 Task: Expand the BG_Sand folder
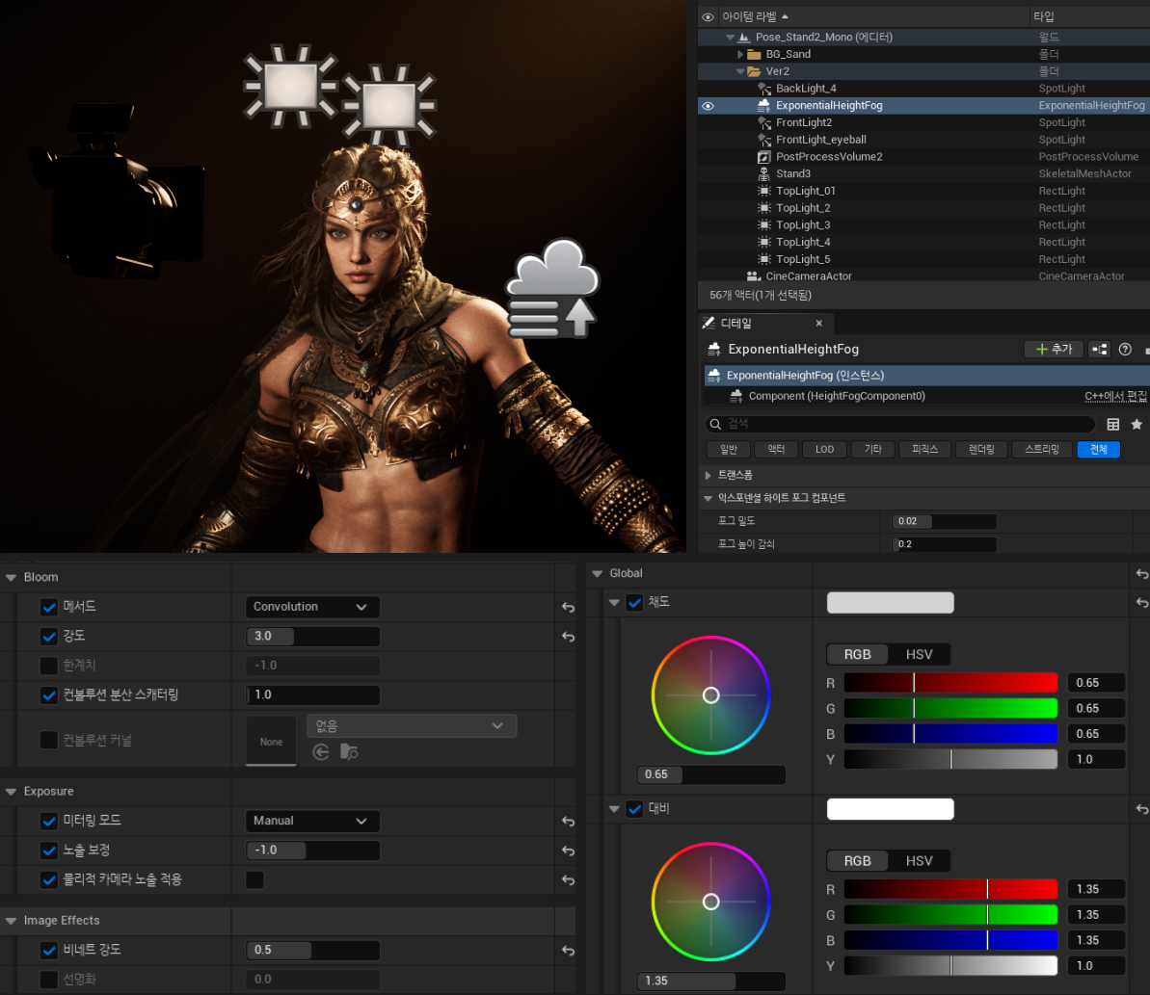(740, 54)
